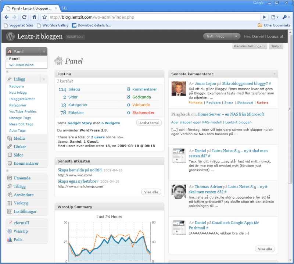This screenshot has width=294, height=264.
Task: Bookmark page with the star icon
Action: 44,17
